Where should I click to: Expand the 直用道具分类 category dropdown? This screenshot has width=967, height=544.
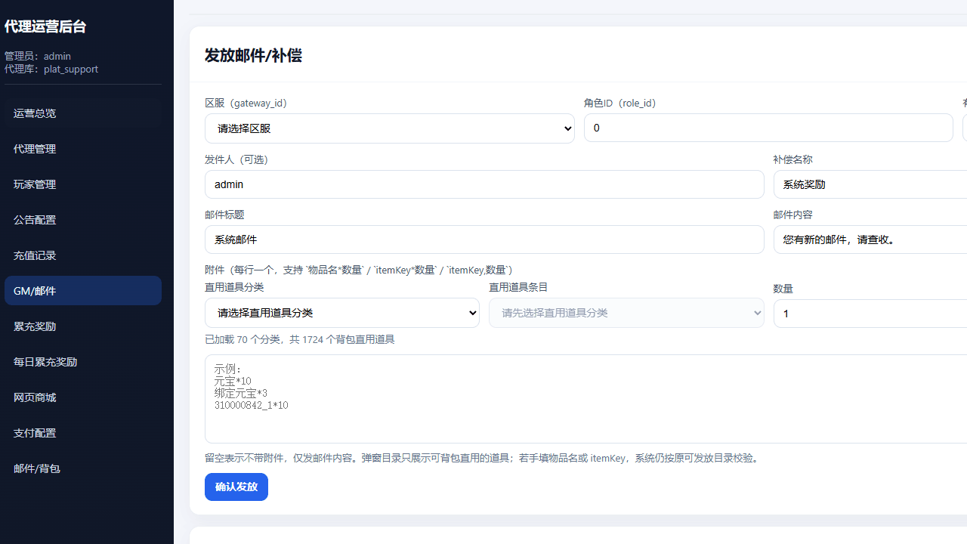click(341, 312)
